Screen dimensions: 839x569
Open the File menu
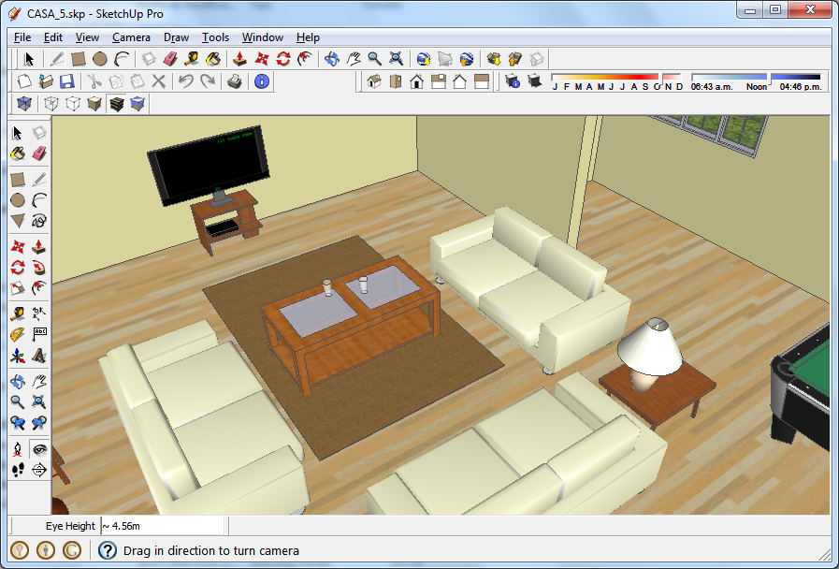point(22,37)
